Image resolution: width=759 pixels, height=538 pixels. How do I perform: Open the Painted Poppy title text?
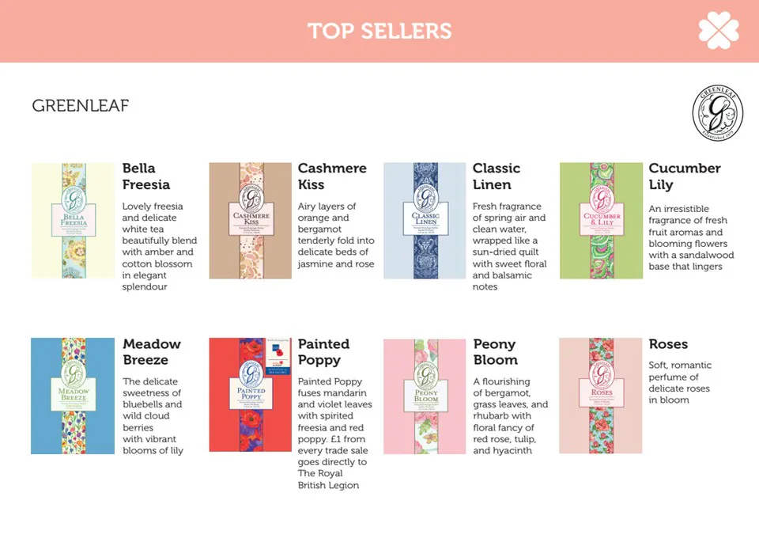[x=323, y=351]
